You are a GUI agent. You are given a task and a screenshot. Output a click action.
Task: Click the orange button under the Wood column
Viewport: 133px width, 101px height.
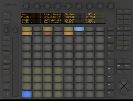[x=27, y=33]
